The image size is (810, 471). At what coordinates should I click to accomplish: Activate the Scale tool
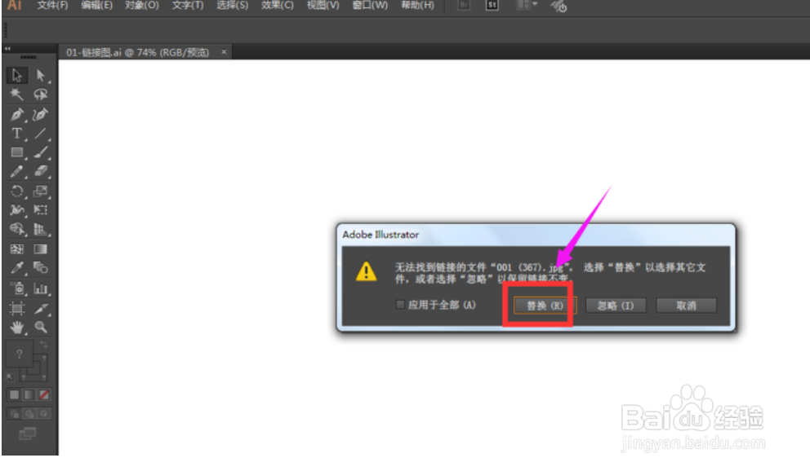tap(41, 191)
